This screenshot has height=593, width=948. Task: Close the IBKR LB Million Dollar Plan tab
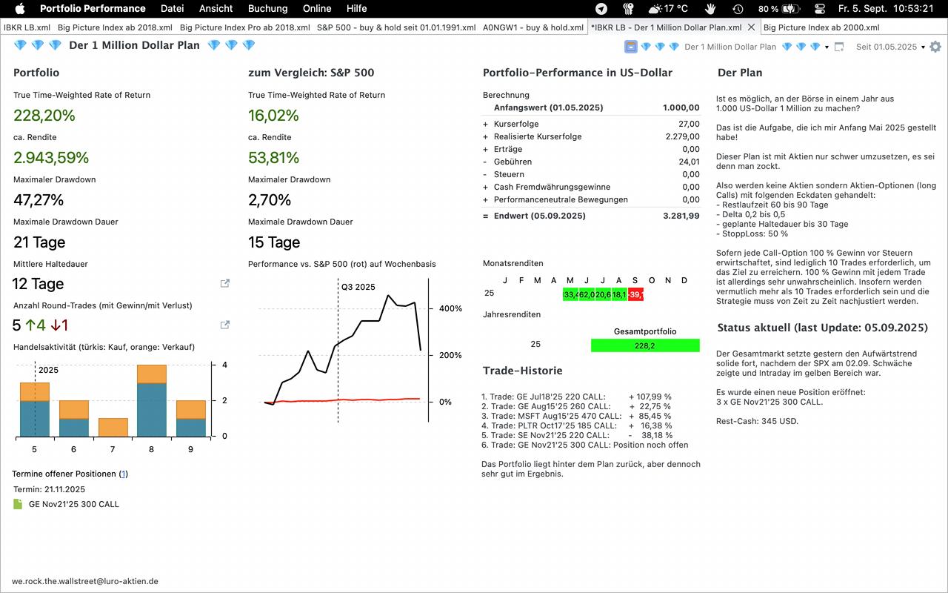coord(751,27)
